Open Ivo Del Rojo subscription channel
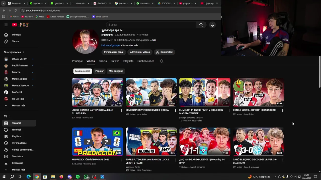The width and height of the screenshot is (321, 180). pos(19,99)
